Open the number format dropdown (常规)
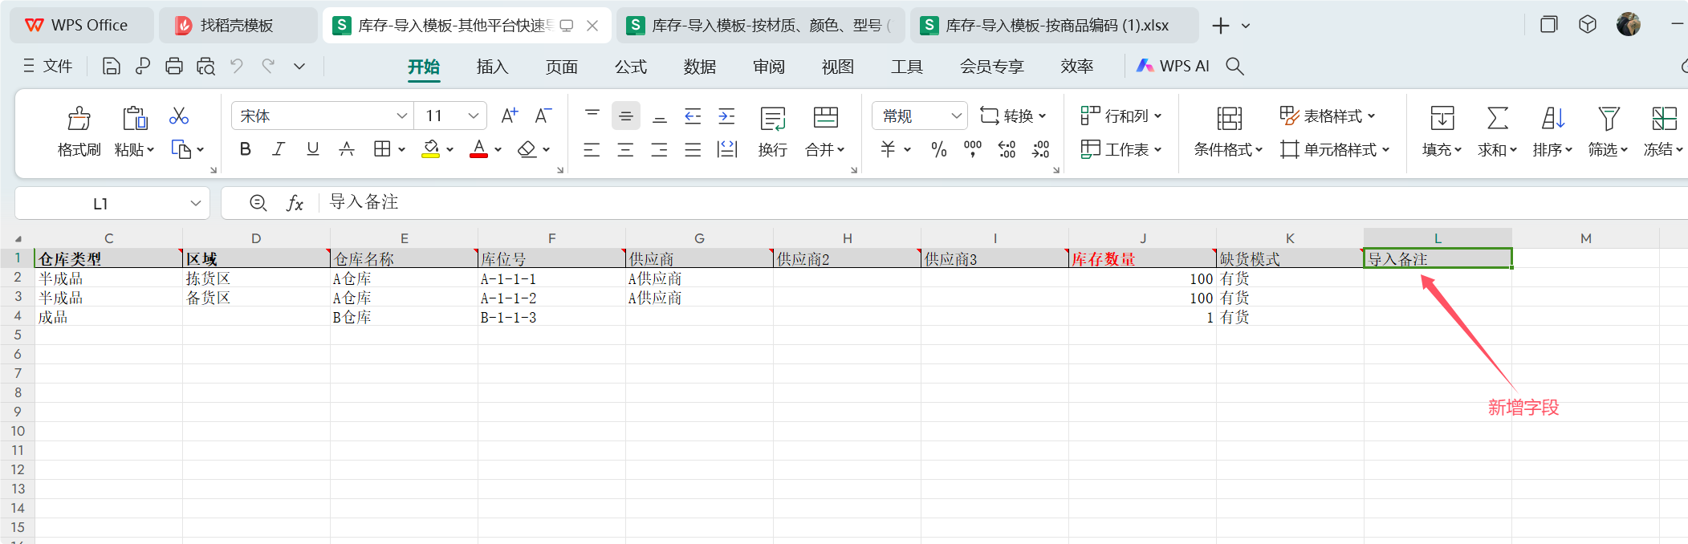Screen dimensions: 1688x544 pos(956,116)
